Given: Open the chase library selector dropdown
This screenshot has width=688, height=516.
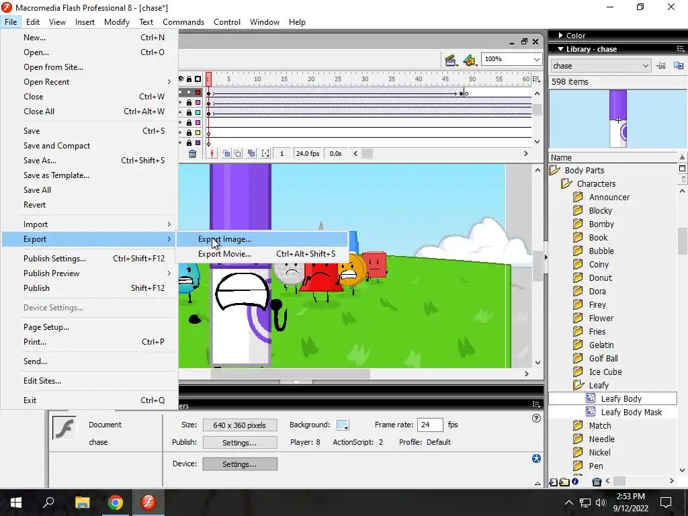Looking at the screenshot, I should click(645, 66).
